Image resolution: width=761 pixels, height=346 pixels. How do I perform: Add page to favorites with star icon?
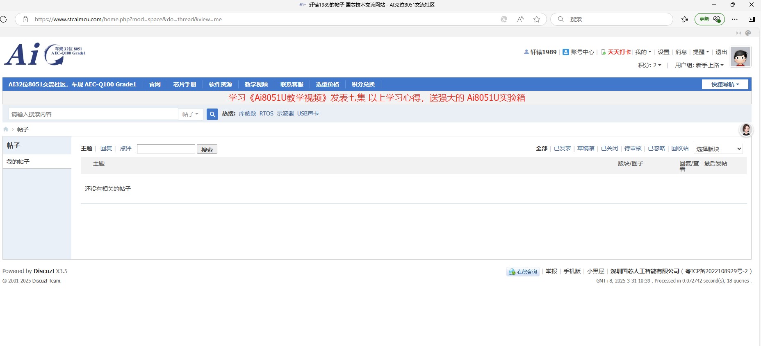point(537,19)
